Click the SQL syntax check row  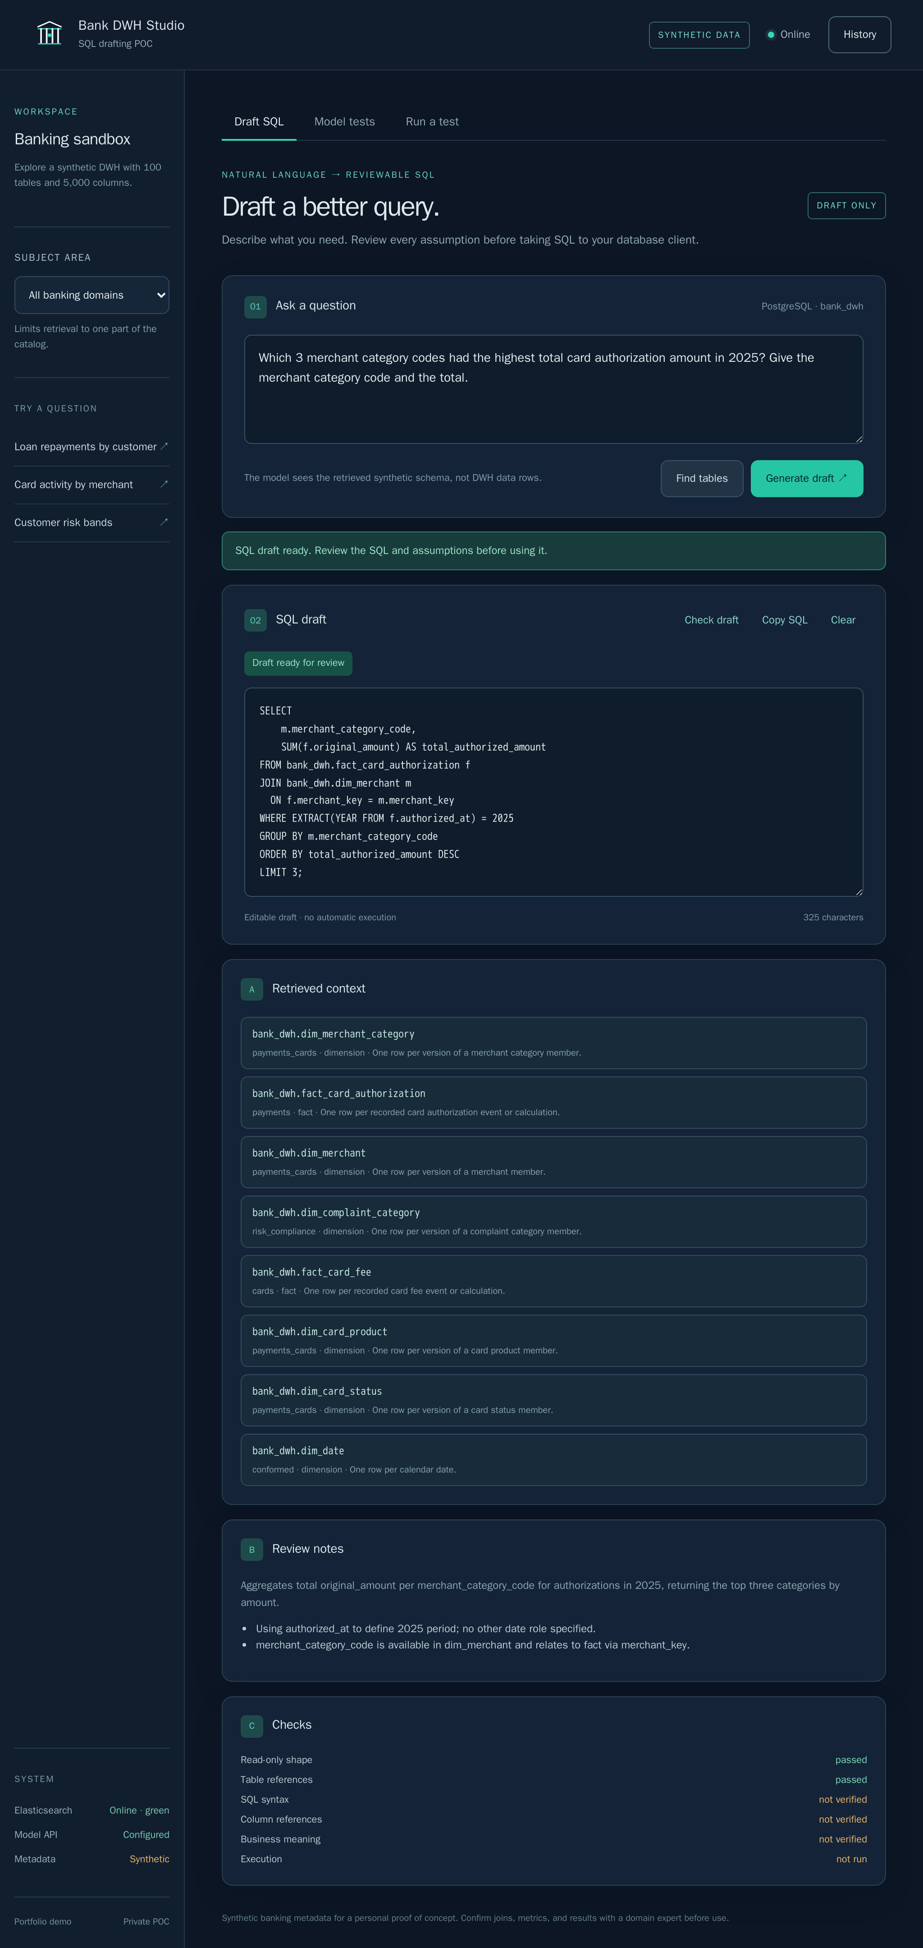pyautogui.click(x=553, y=1800)
